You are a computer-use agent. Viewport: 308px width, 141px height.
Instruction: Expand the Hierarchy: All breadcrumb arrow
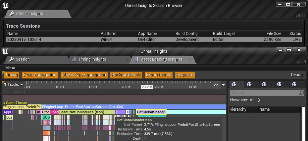point(259,100)
